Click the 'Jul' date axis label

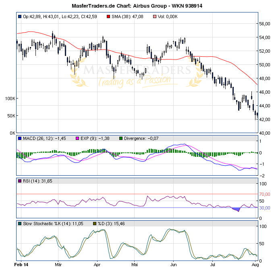tap(212, 265)
